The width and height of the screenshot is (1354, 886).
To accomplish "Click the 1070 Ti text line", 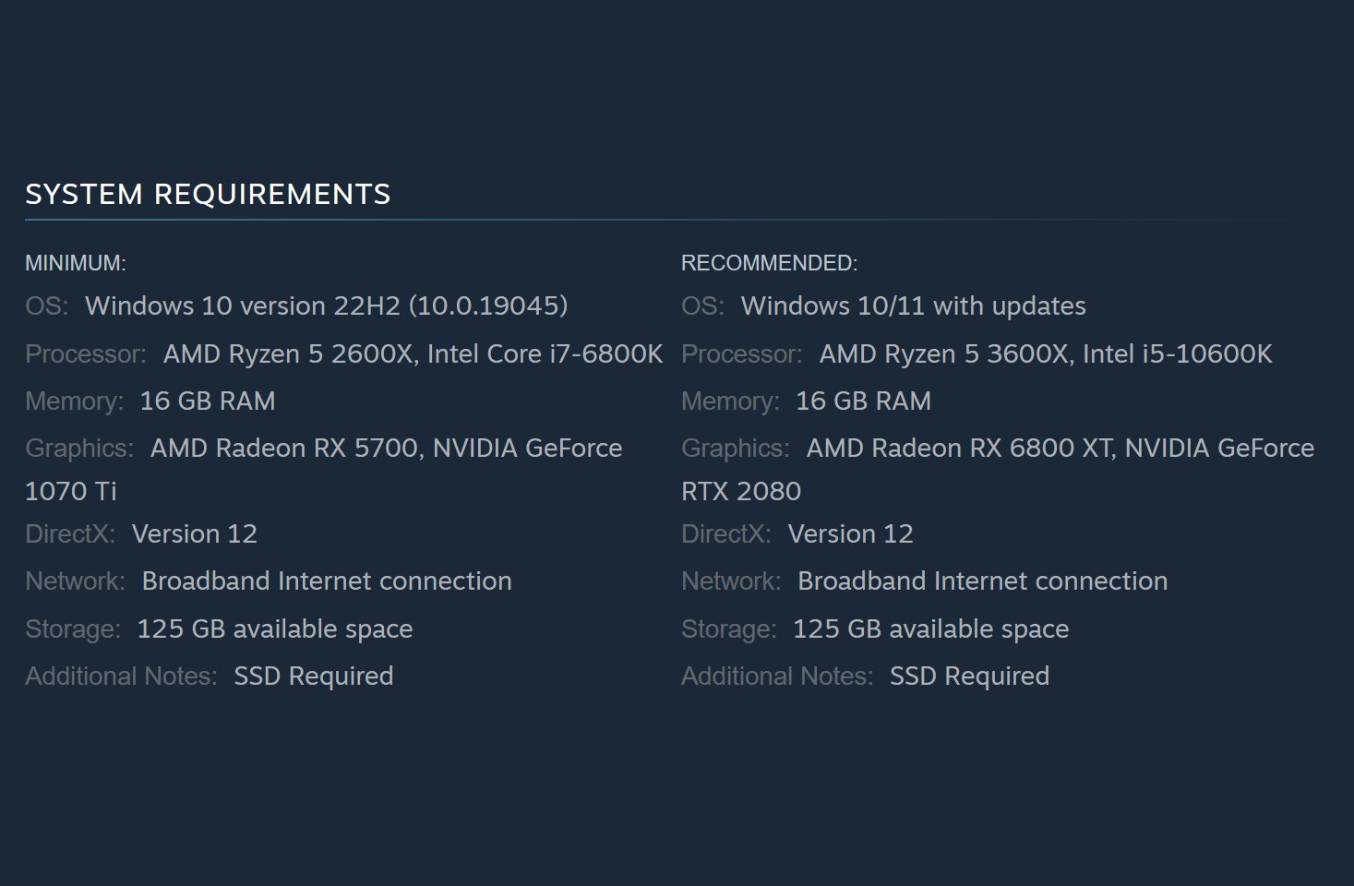I will tap(71, 492).
